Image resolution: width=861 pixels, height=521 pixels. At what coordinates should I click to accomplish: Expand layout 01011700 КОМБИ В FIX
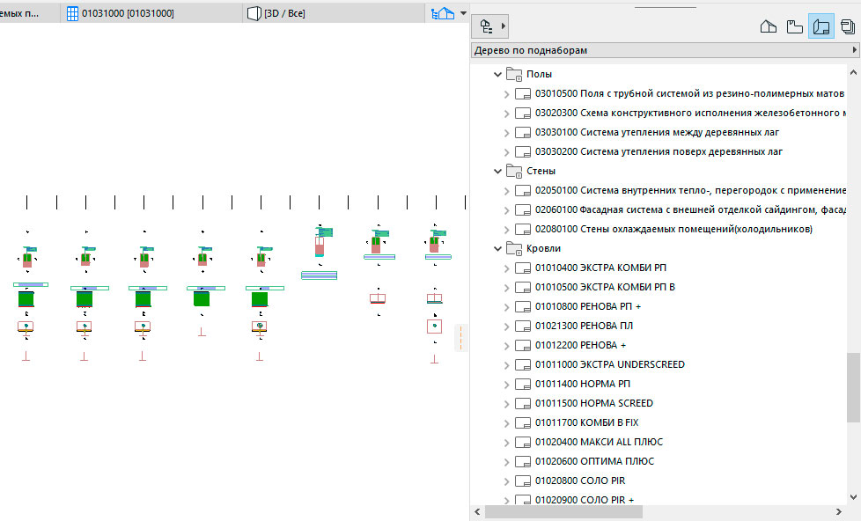(507, 422)
